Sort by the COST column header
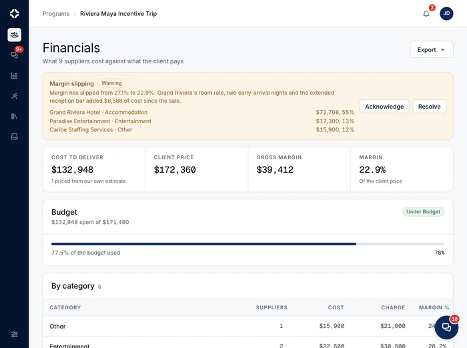Screen dimensions: 467x348 click(x=336, y=307)
